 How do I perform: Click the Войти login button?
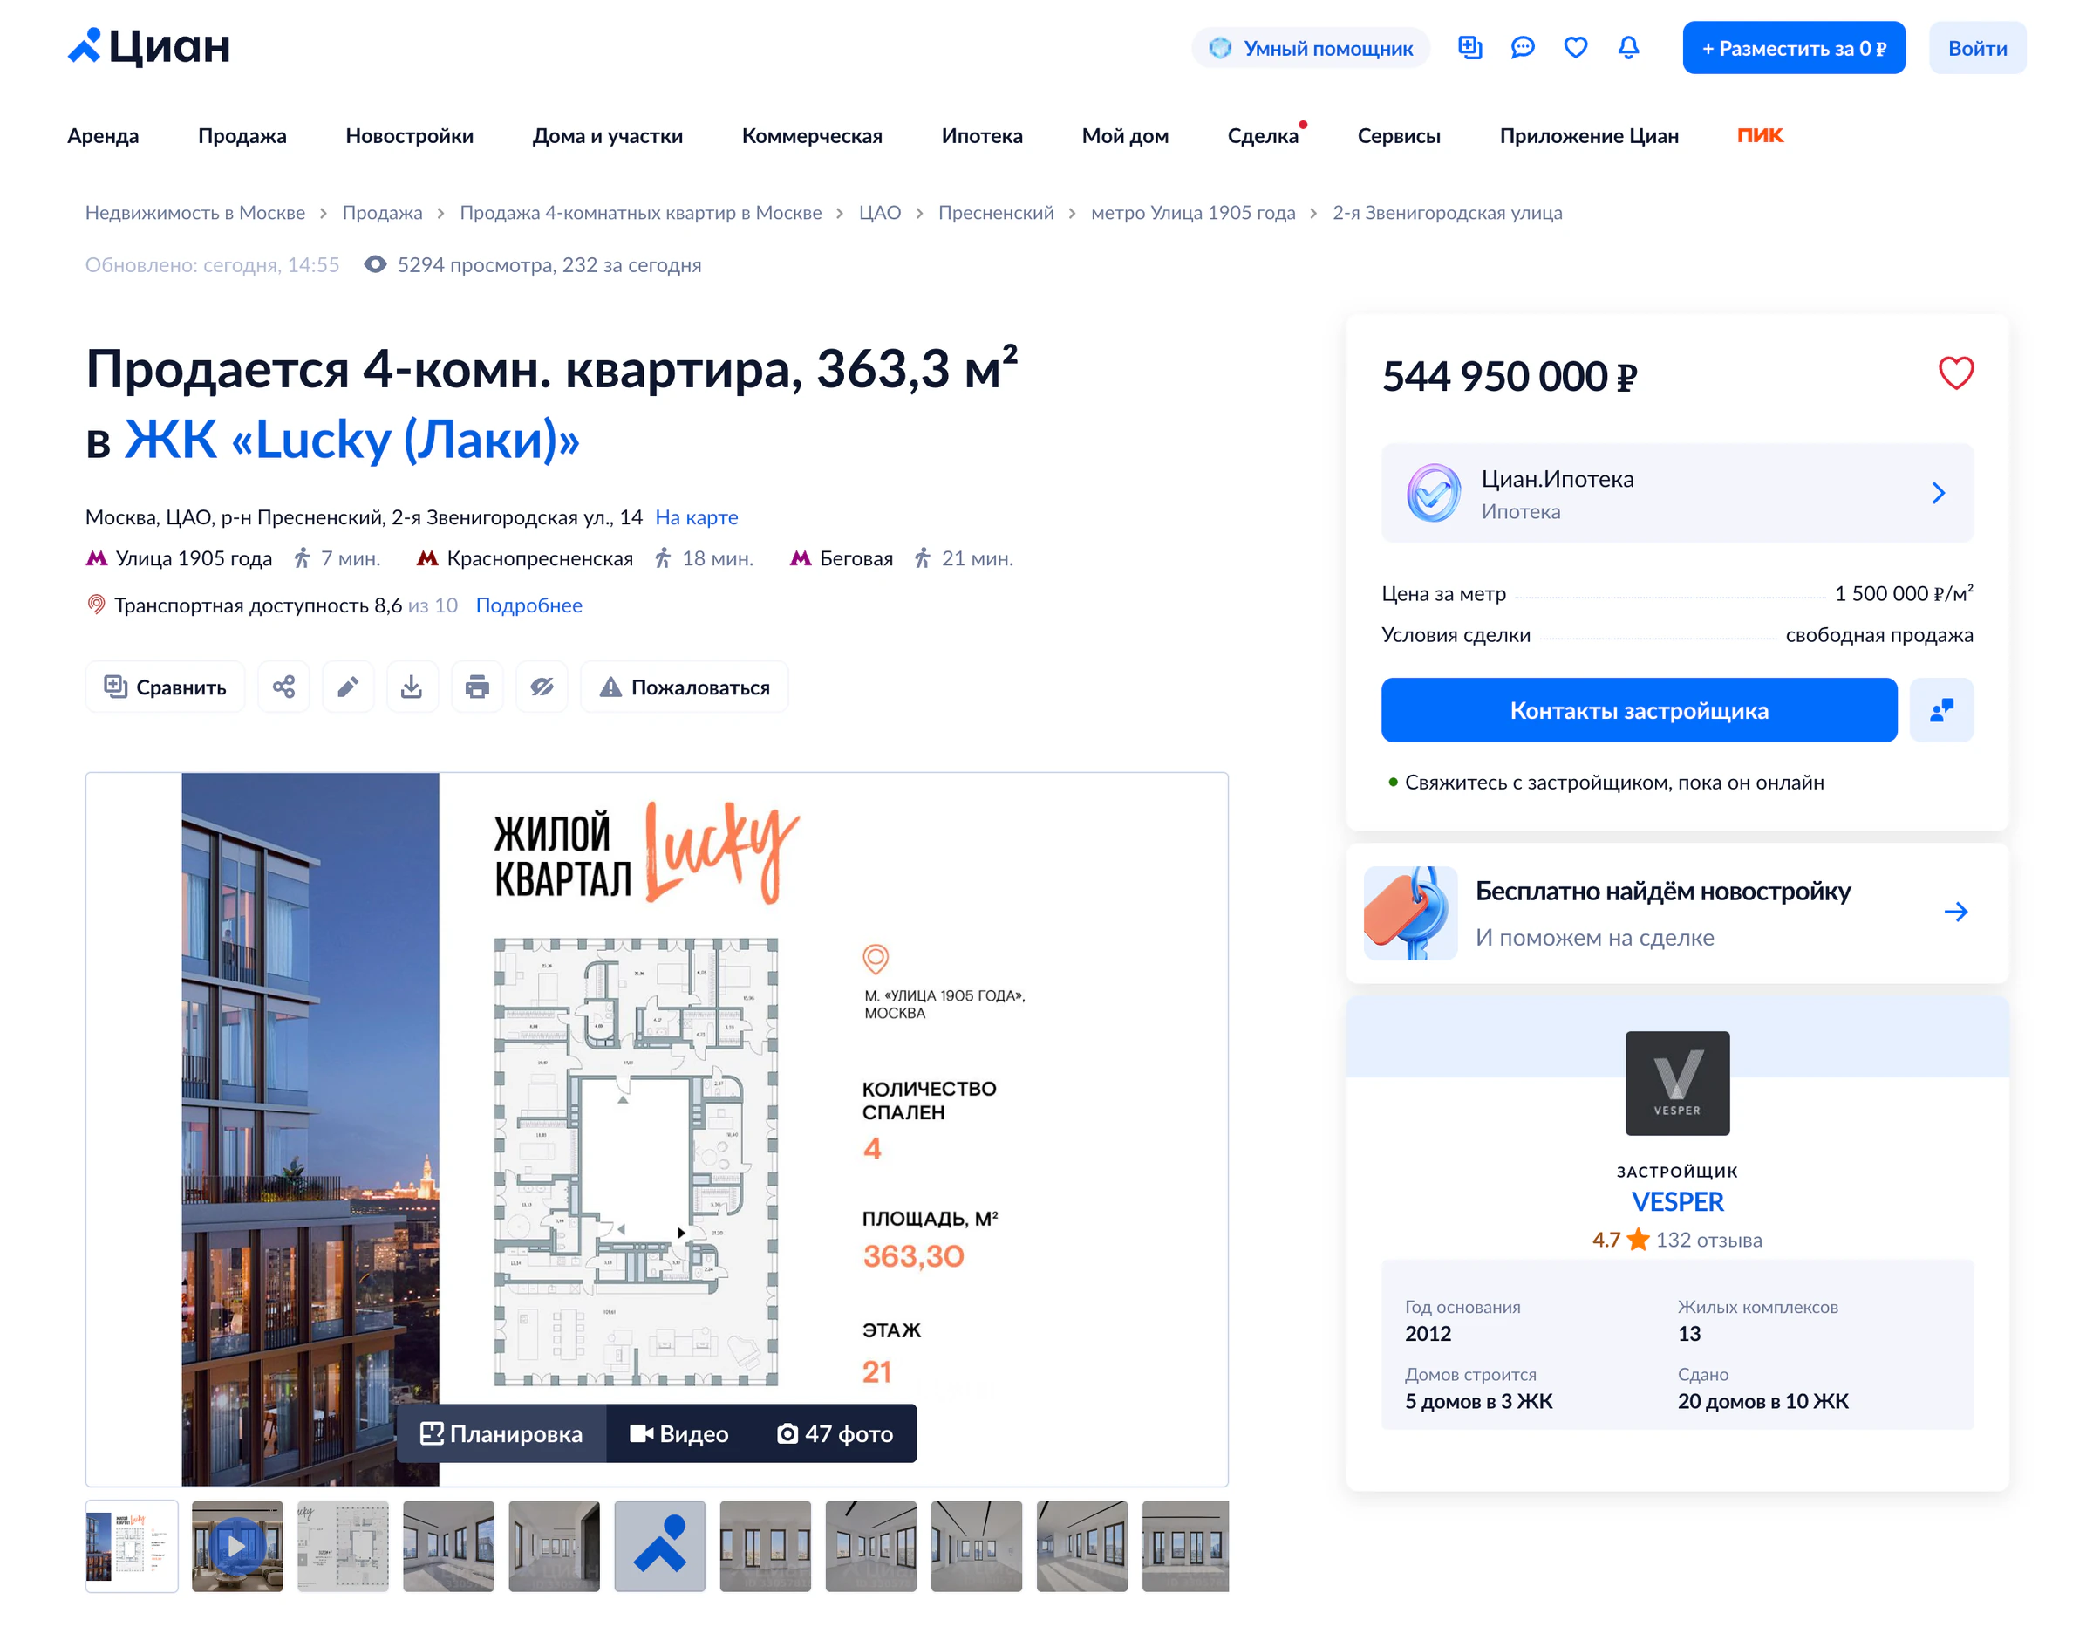(1977, 48)
